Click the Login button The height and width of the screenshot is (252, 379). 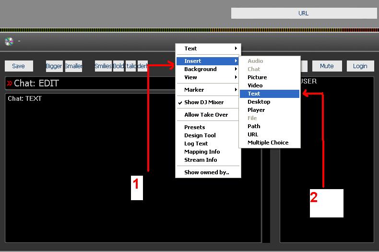360,66
